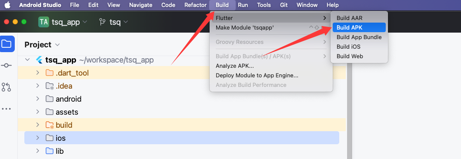Open the tsq branch dropdown
Viewport: 461px width, 159px height.
[x=119, y=22]
